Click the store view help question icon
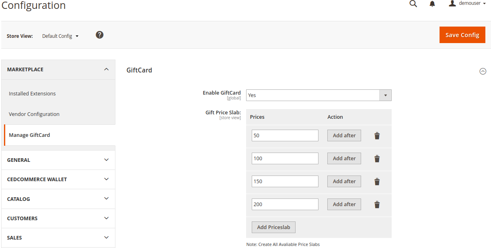Screen dimensions: 491x248 [x=100, y=35]
